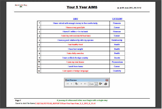Click the Assets category cell
Image resolution: width=162 pixels, height=109 pixels.
(x=117, y=58)
